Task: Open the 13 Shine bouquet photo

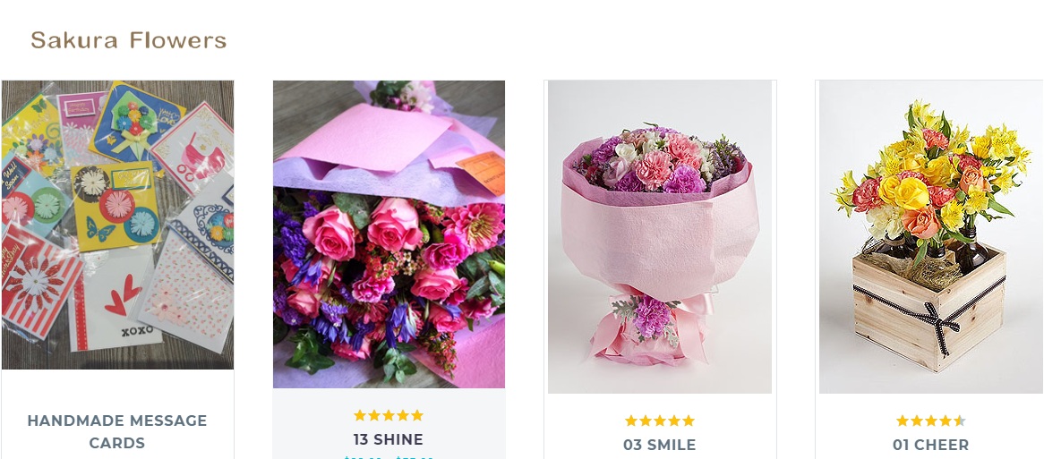Action: (389, 234)
